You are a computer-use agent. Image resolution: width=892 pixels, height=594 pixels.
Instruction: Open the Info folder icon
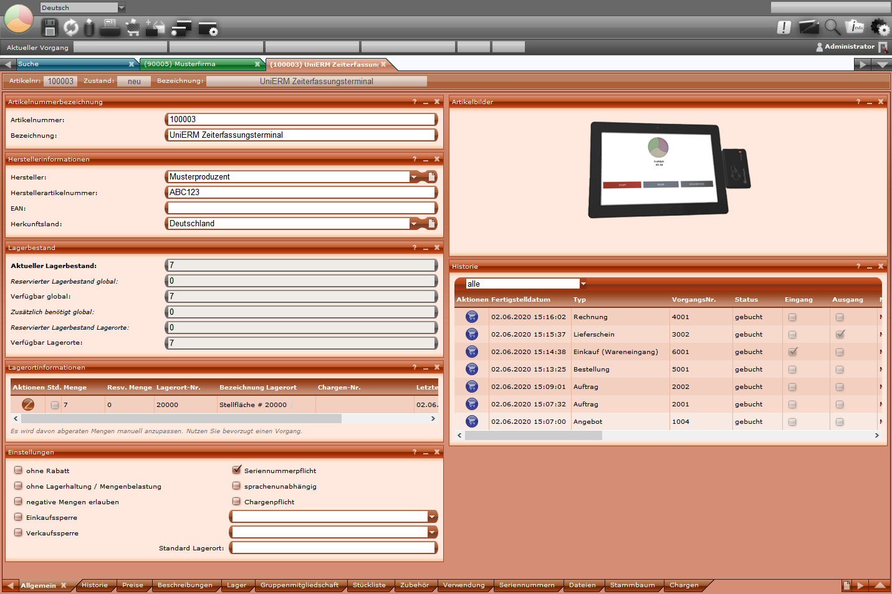click(855, 27)
